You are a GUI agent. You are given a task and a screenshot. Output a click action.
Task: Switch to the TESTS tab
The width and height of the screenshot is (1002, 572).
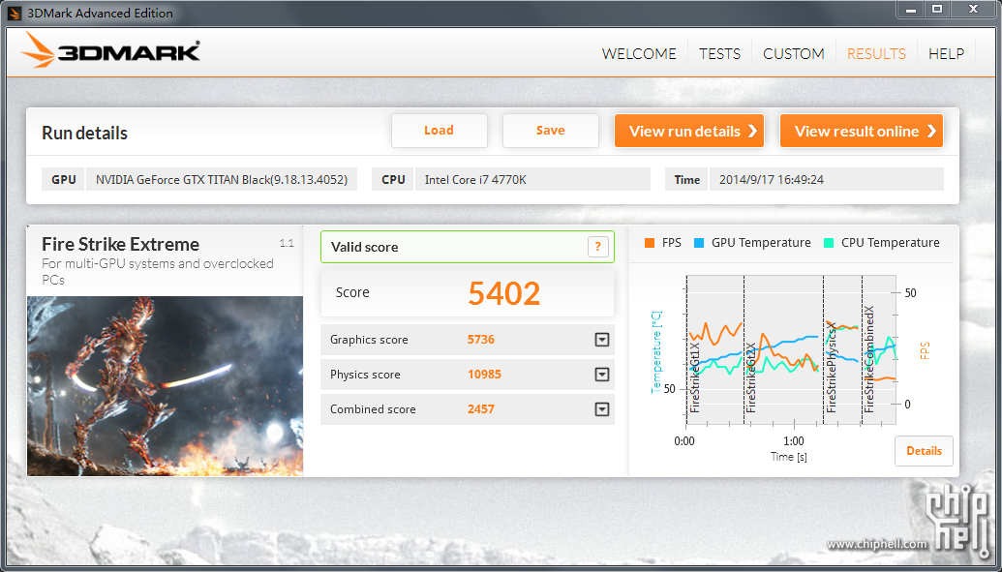pos(719,53)
